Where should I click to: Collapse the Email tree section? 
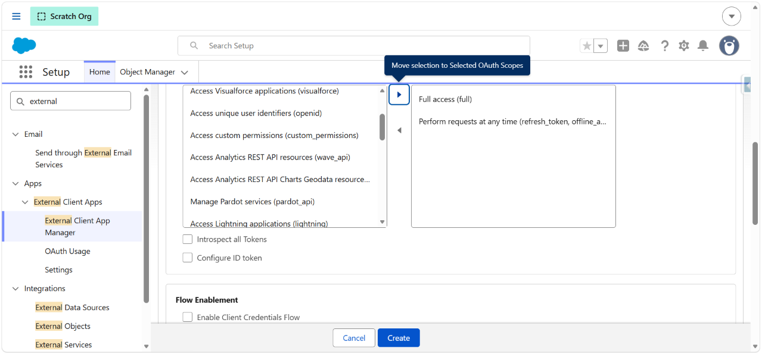(16, 134)
